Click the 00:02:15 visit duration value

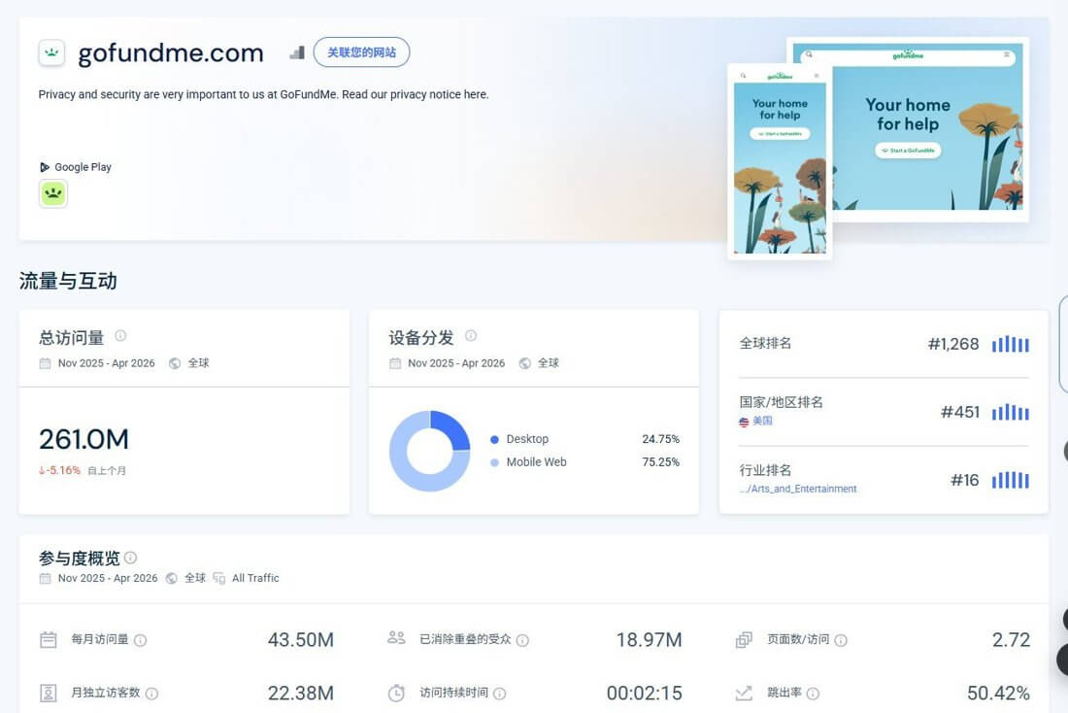click(645, 694)
